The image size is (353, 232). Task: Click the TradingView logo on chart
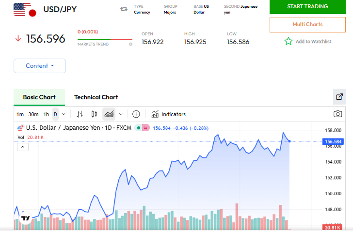pyautogui.click(x=26, y=218)
